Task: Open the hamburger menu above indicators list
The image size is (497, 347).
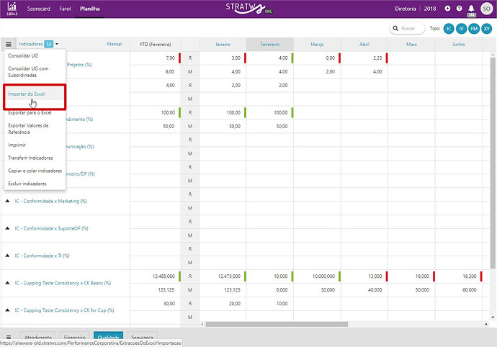Action: coord(9,44)
